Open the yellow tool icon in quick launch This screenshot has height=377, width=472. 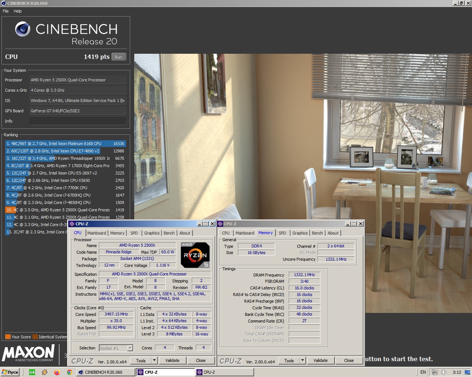(x=45, y=372)
